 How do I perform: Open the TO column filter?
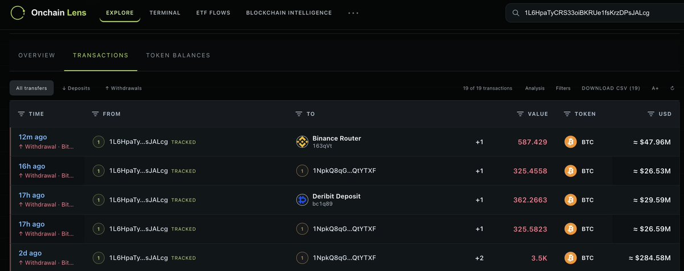click(x=299, y=114)
